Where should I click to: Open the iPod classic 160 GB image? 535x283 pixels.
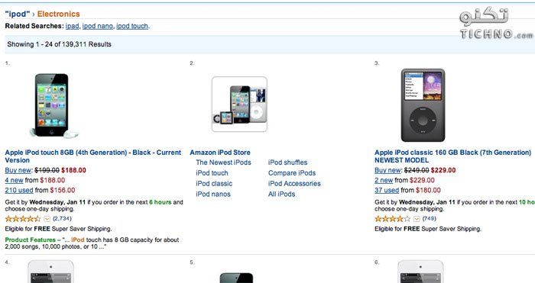pos(423,105)
